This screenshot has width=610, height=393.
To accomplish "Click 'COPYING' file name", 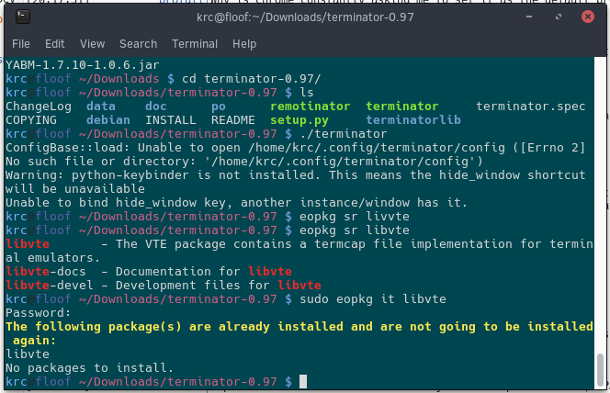I will tap(31, 120).
